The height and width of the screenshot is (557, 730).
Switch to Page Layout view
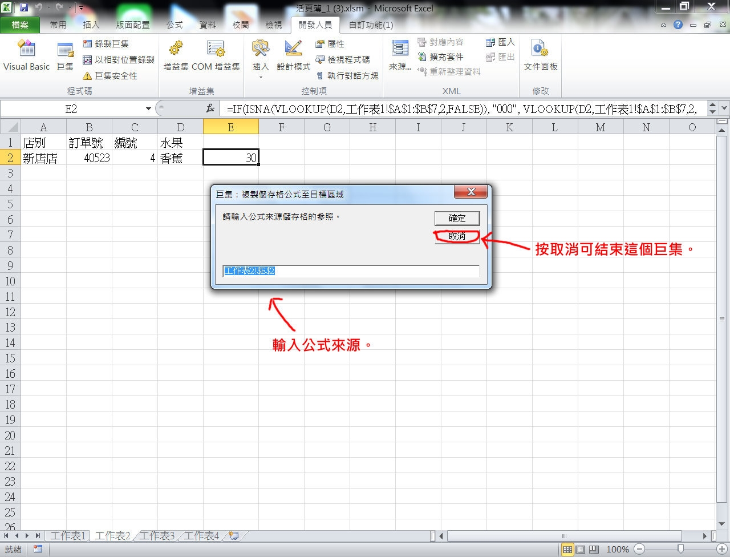(581, 549)
